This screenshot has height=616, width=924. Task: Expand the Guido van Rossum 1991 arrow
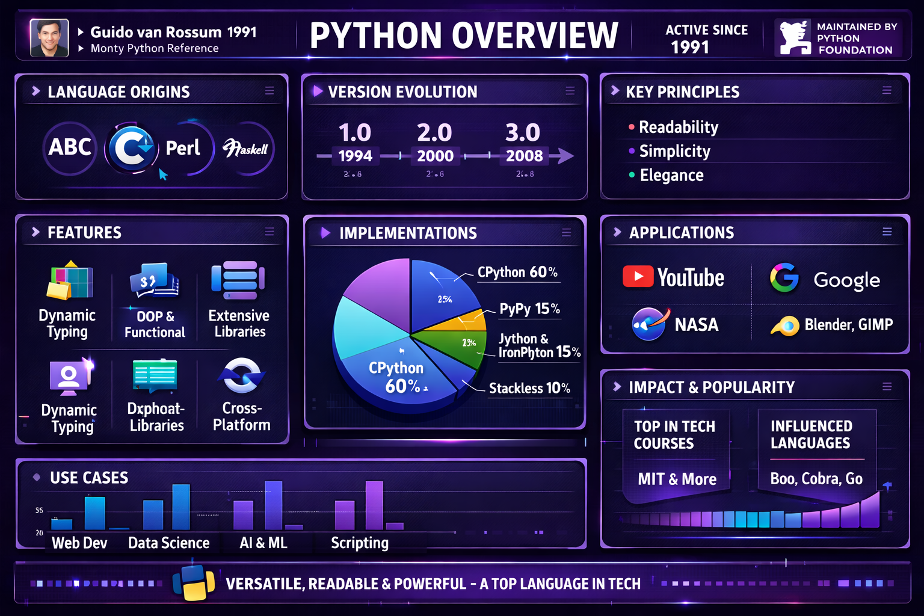[x=81, y=32]
